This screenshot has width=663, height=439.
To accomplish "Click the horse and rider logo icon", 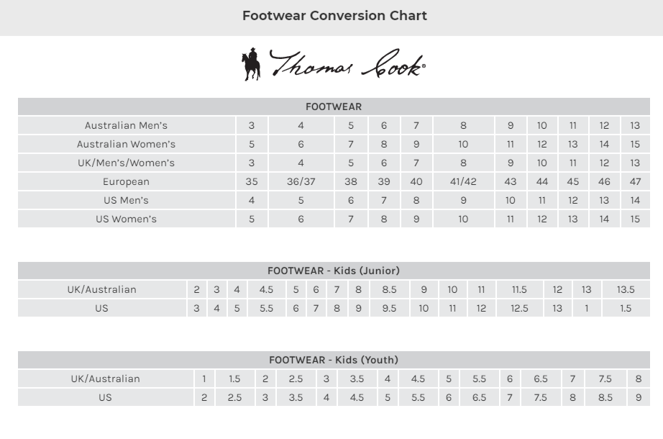I will click(251, 64).
